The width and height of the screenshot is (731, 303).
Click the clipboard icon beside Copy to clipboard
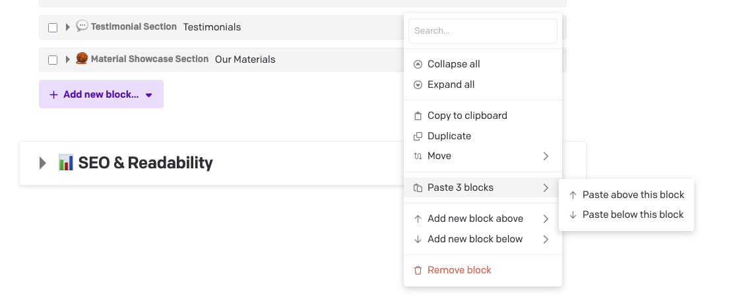tap(418, 116)
